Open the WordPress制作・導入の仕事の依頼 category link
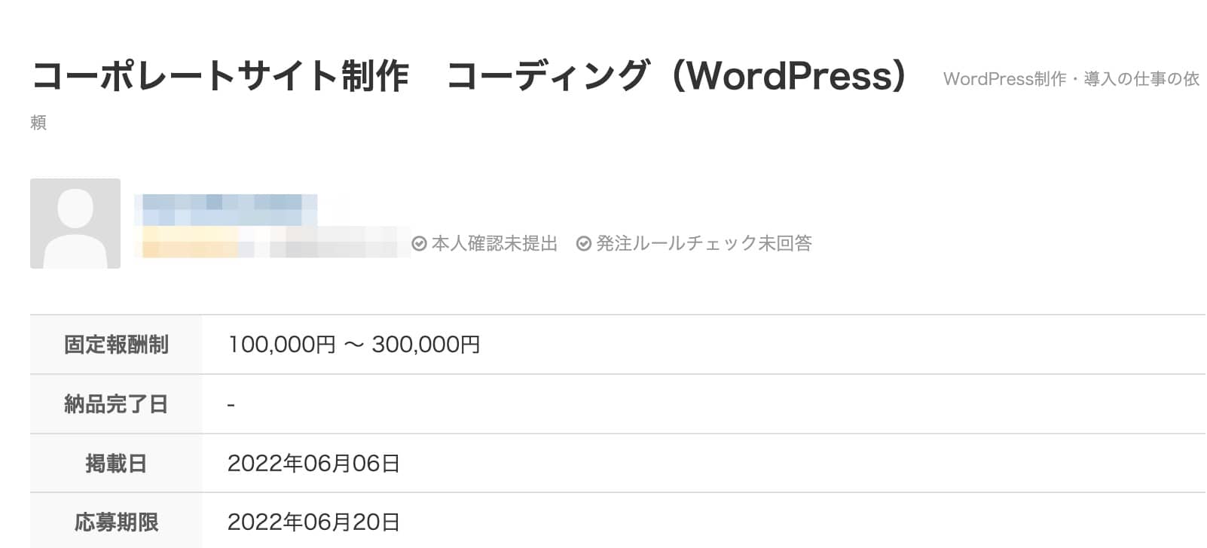 click(x=1071, y=79)
